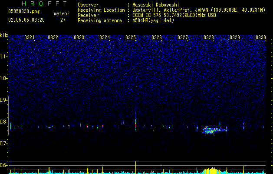Click the Receiving Location label
Viewport: 273px width, 174px height.
coord(101,10)
